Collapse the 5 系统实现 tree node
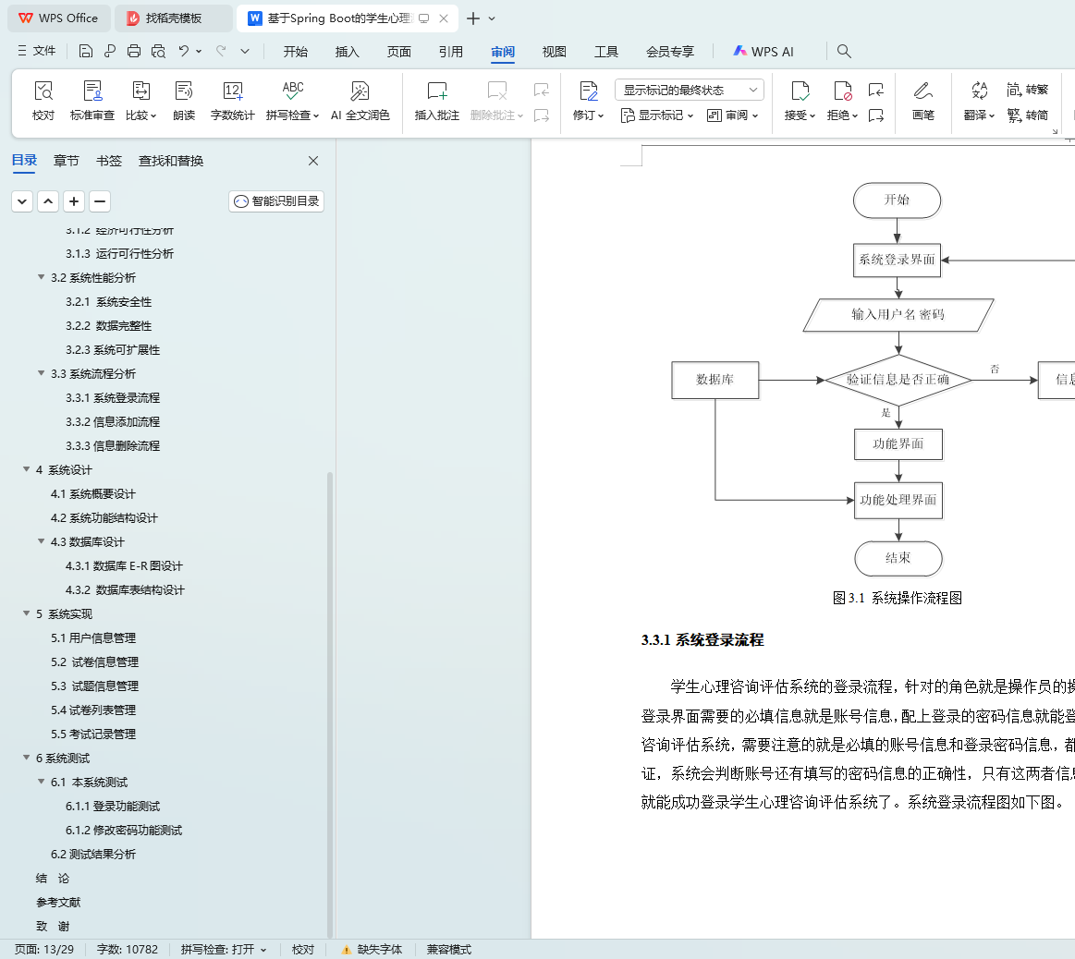Screen dimensions: 1075x959 click(26, 613)
